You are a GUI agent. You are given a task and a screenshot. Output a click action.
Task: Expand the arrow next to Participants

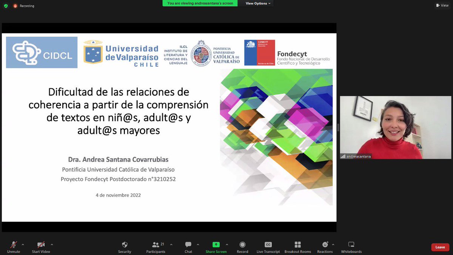coord(171,244)
